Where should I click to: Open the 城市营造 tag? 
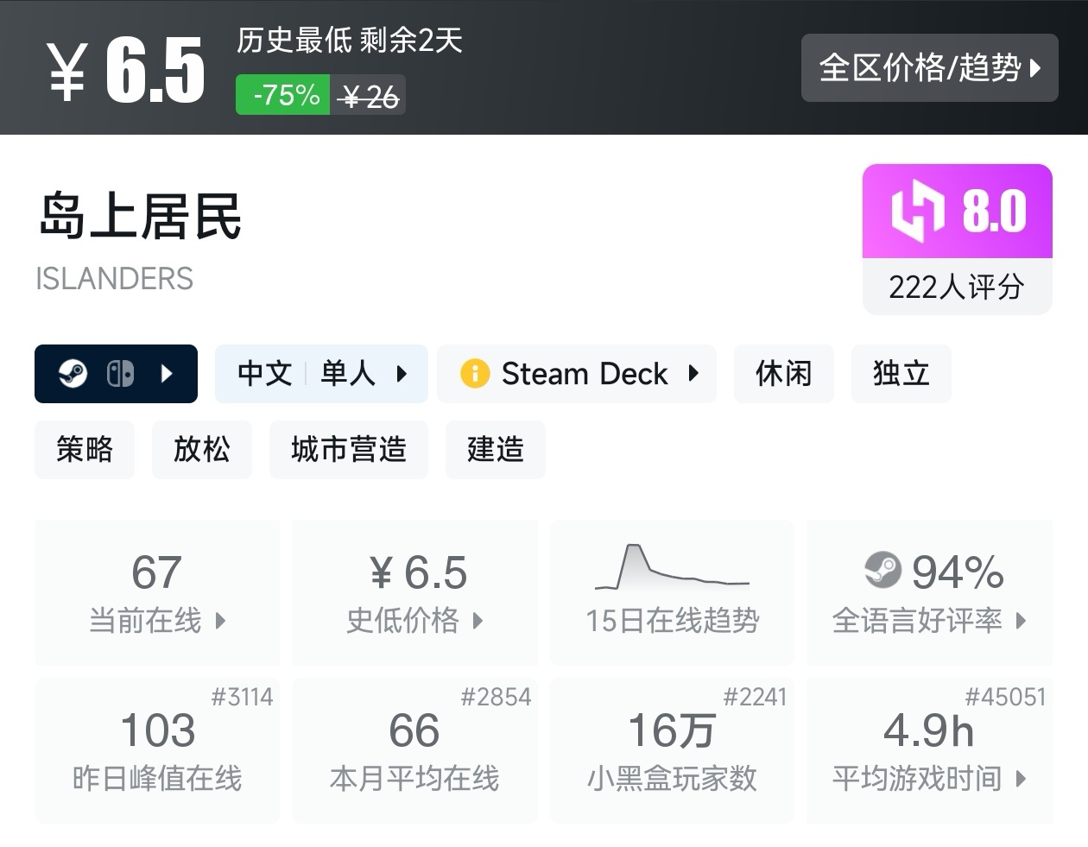point(349,450)
